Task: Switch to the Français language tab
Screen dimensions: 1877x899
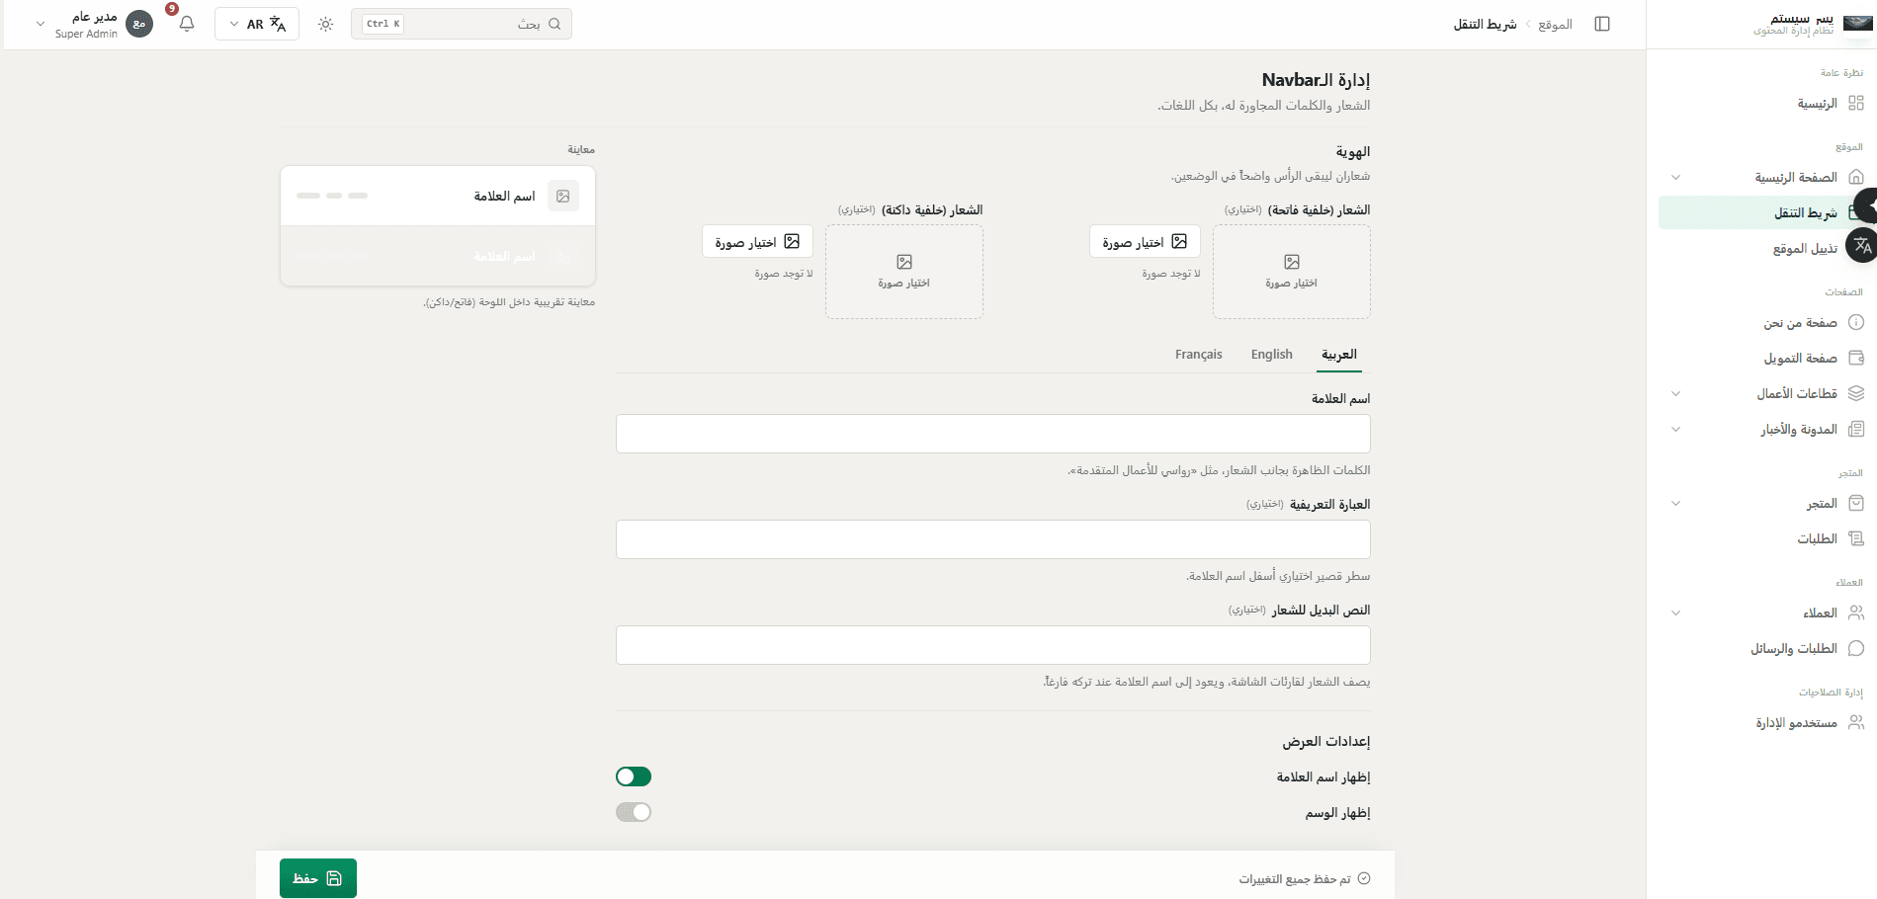Action: (1199, 355)
